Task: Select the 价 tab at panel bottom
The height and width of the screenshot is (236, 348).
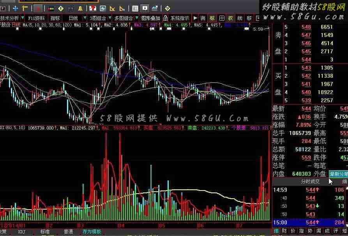Action: coord(293,231)
